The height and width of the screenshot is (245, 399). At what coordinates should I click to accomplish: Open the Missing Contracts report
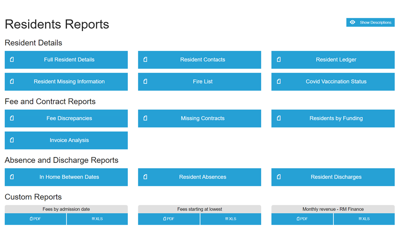click(199, 118)
